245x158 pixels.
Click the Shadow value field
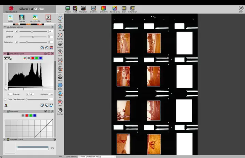10,94
